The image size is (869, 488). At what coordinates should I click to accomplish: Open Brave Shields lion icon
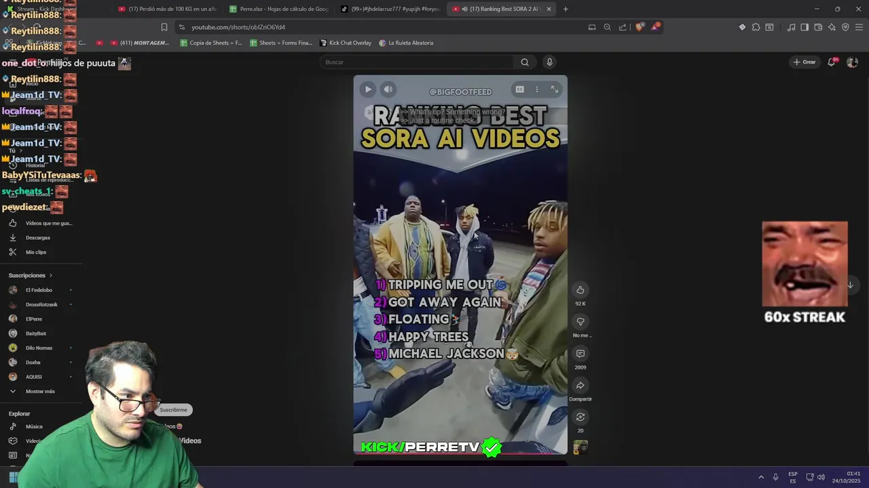(640, 27)
